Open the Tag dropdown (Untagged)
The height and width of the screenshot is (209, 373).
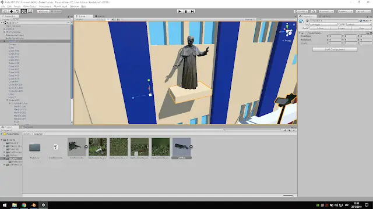coord(323,24)
